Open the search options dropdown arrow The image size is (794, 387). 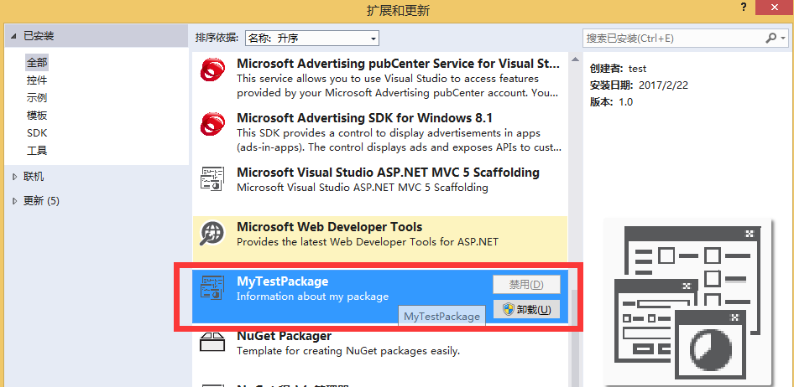tap(783, 38)
